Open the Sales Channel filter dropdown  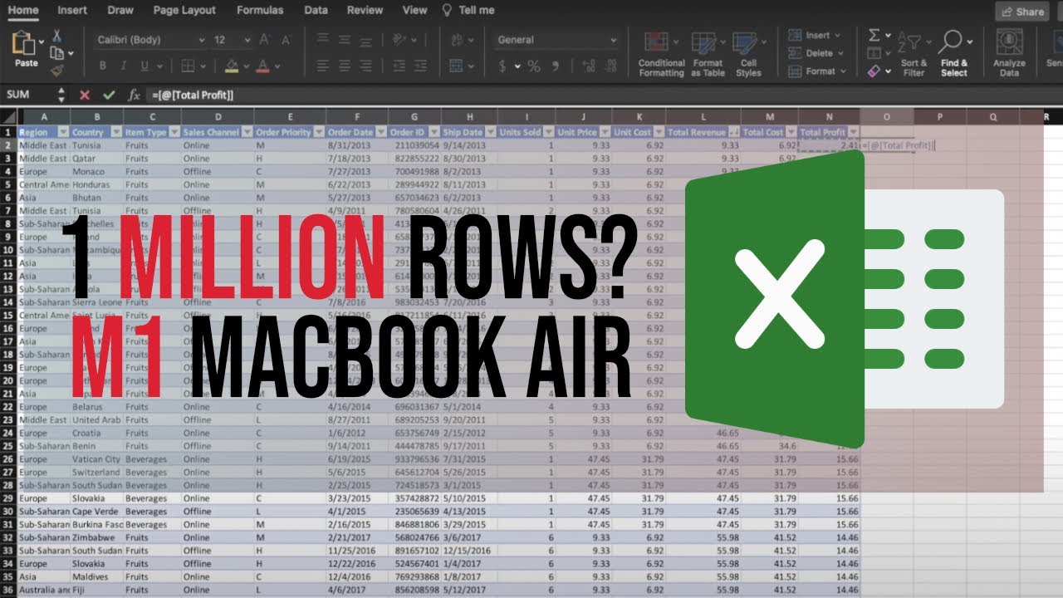[x=247, y=132]
